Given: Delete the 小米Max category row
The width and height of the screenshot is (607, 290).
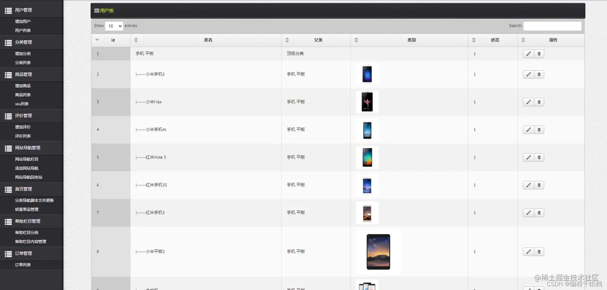Looking at the screenshot, I should [x=539, y=102].
